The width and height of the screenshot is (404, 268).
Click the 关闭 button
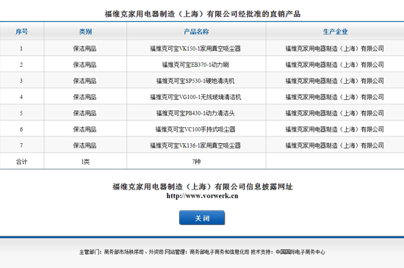202,218
